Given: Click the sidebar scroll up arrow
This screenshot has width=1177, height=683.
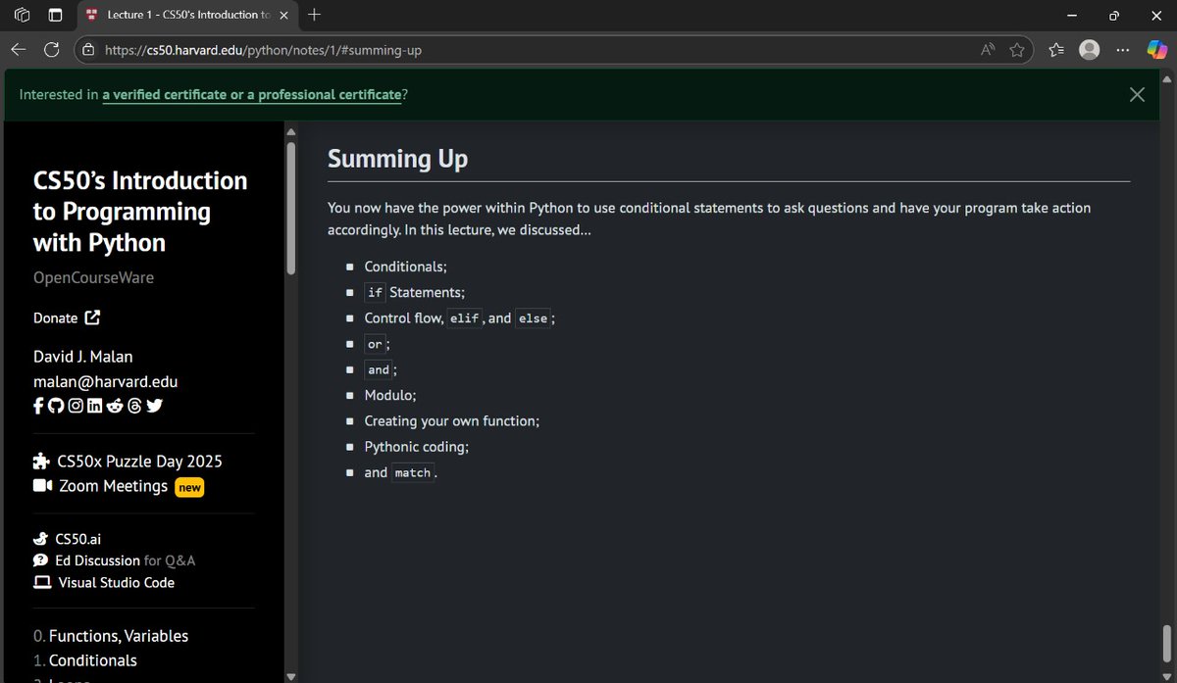Looking at the screenshot, I should point(290,131).
